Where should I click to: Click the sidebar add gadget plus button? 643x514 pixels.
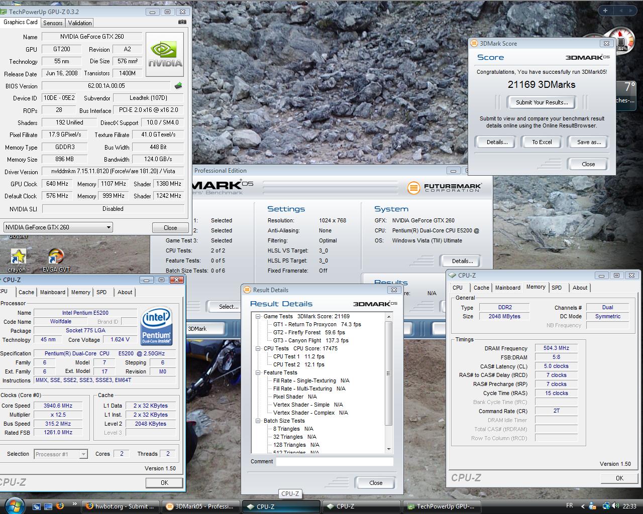point(605,10)
